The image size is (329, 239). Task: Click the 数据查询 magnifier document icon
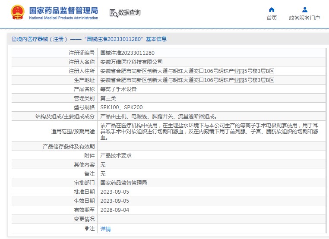point(114,13)
